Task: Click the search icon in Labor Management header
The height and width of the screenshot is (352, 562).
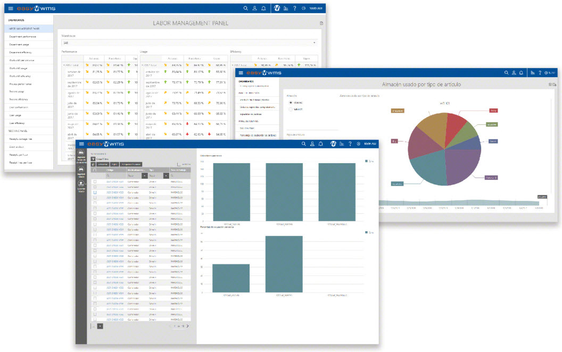Action: 245,9
